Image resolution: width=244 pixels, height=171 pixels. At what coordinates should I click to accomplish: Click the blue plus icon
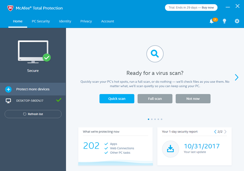(x=8, y=89)
